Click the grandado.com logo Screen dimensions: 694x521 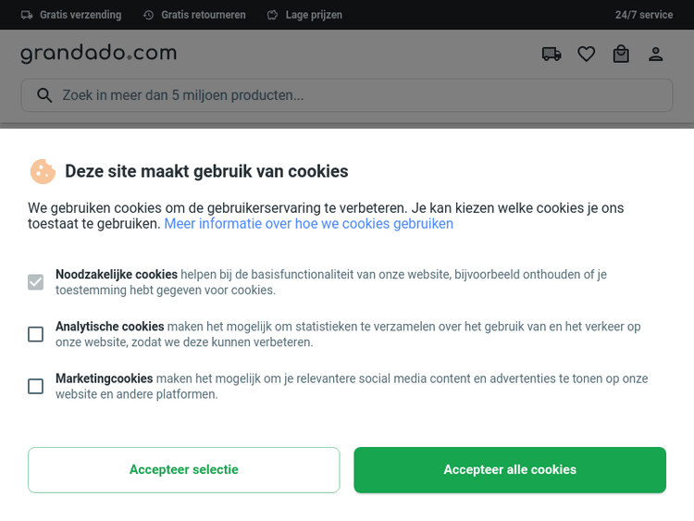point(98,54)
